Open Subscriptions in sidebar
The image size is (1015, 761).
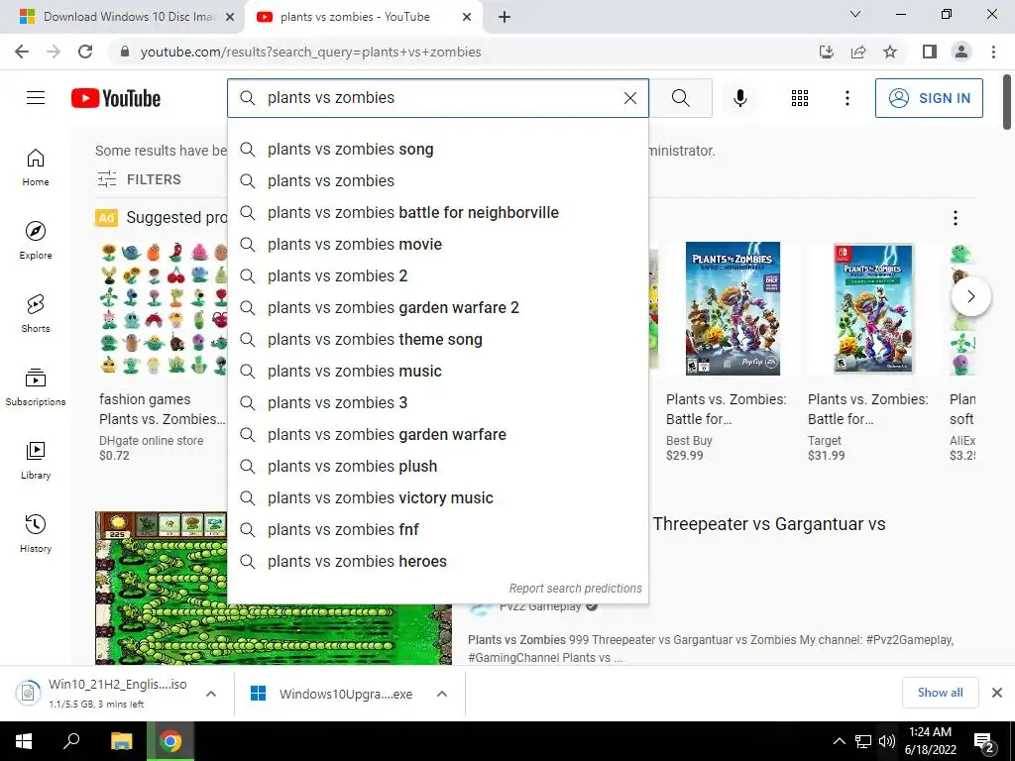click(36, 387)
